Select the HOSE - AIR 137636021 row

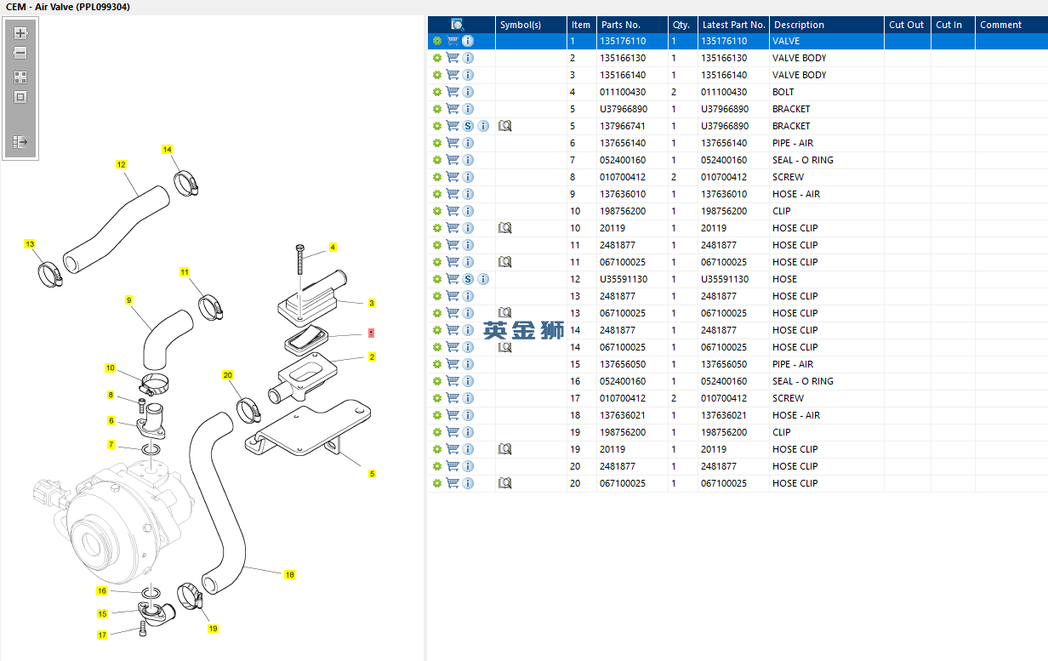pos(737,415)
